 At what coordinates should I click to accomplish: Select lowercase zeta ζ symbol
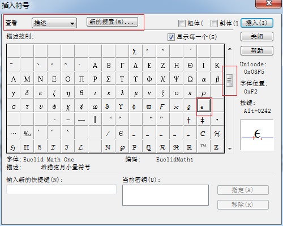point(54,93)
